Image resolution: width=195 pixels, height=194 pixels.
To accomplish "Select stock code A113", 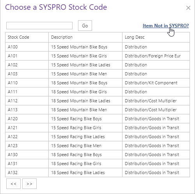I will [12, 110].
